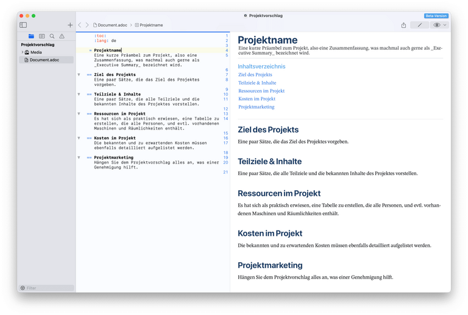
Task: Collapse the 'Projektmarketing' section fold triangle
Action: 79,157
